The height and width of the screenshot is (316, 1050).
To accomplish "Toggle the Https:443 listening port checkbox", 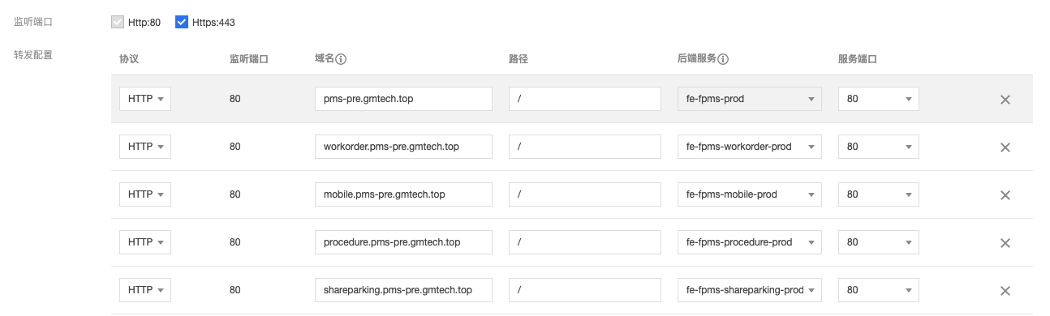I will tap(182, 22).
